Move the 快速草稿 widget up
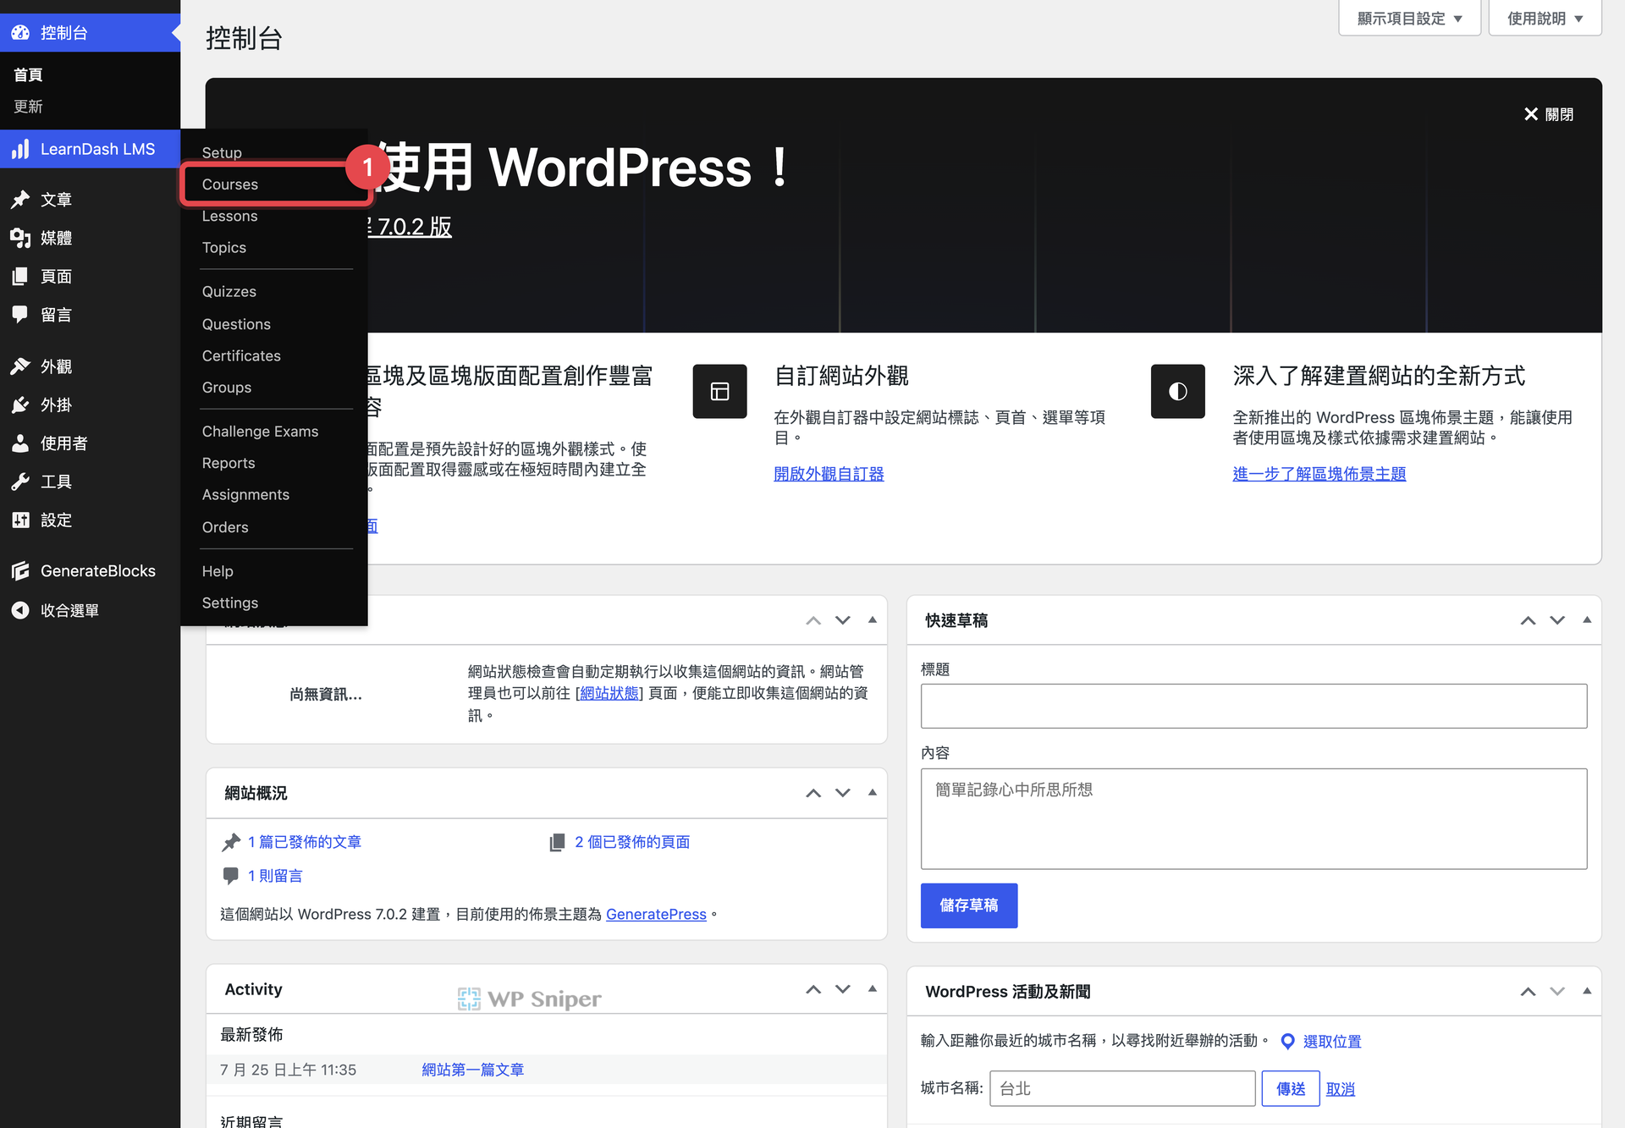1625x1128 pixels. point(1528,620)
